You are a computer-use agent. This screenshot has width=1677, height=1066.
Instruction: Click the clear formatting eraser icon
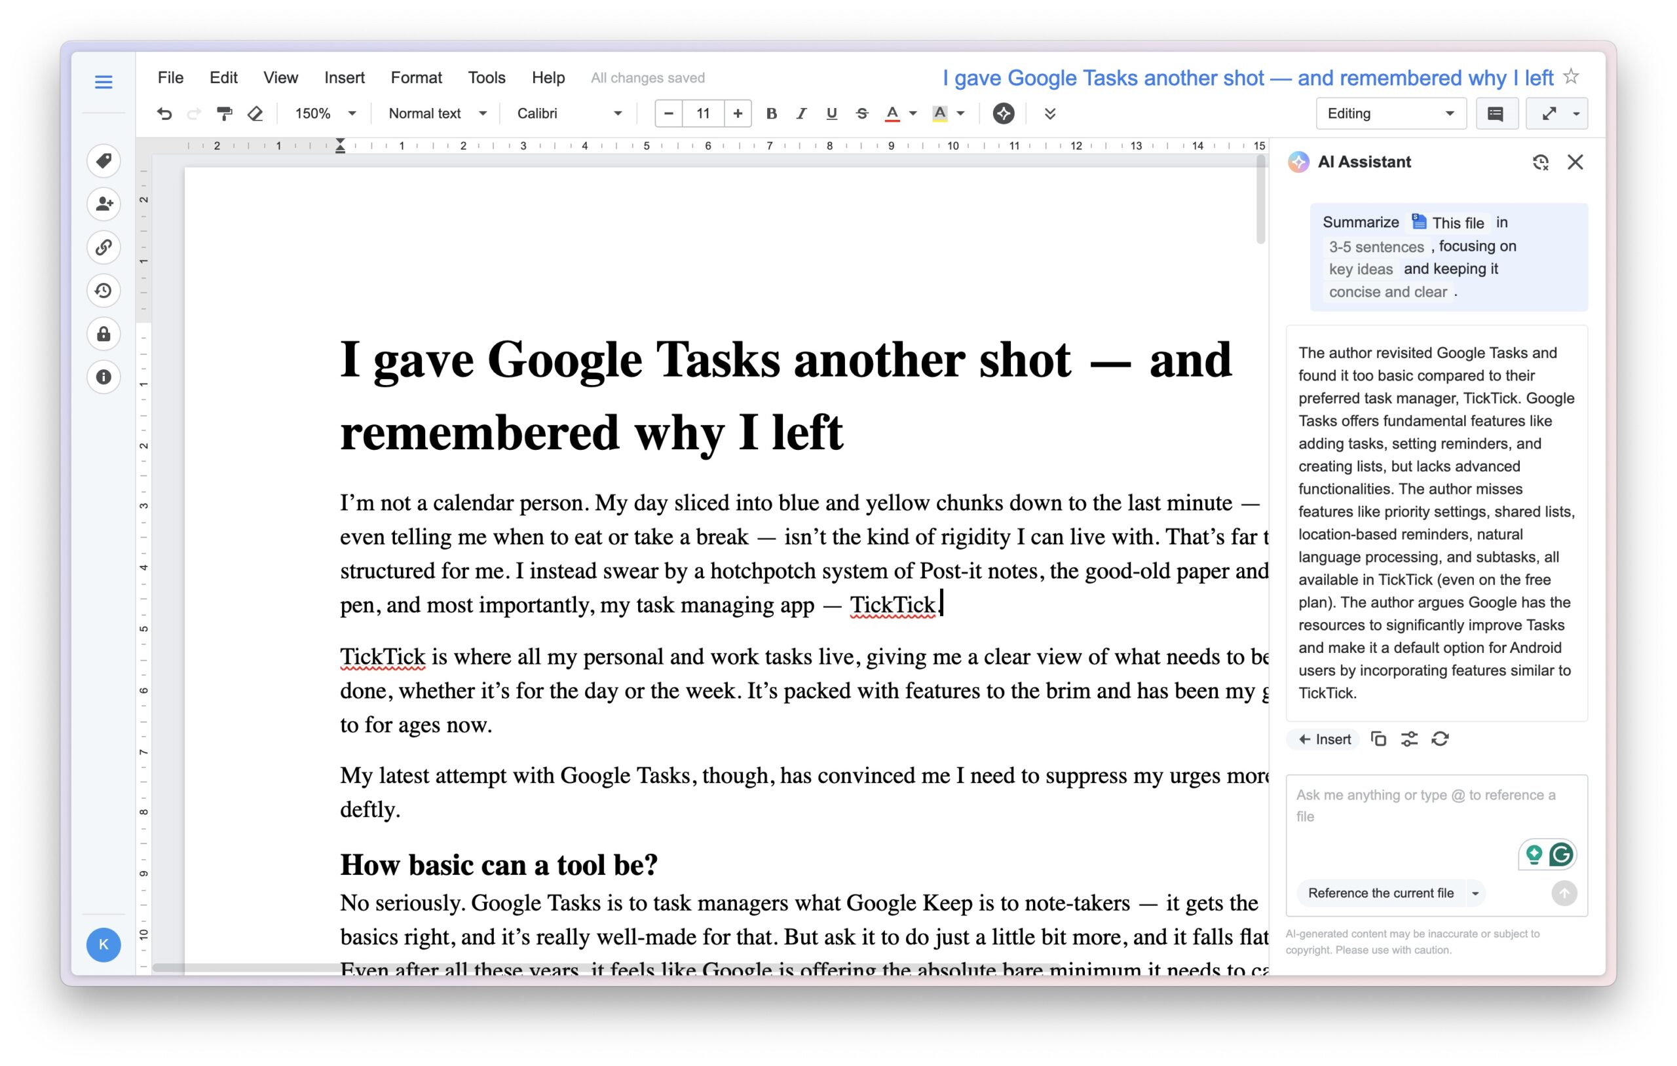coord(255,113)
